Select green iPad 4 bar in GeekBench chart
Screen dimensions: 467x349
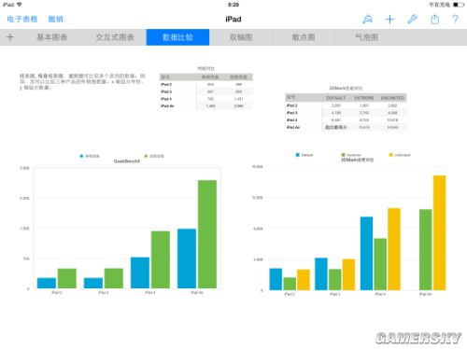click(161, 259)
